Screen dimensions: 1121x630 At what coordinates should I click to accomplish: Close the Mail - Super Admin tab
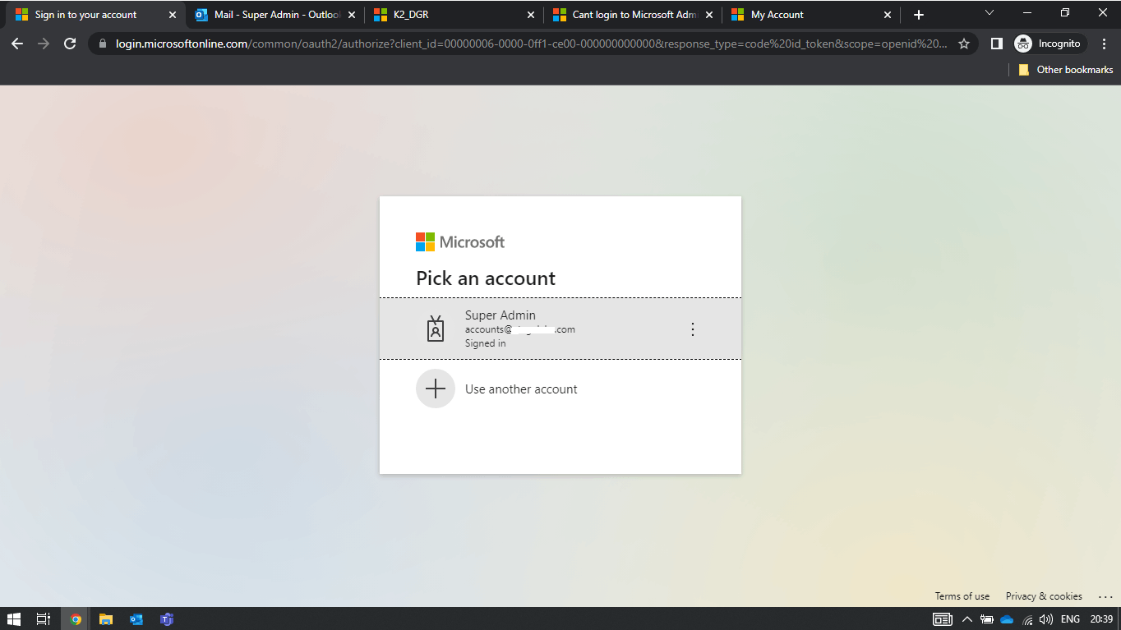tap(352, 15)
